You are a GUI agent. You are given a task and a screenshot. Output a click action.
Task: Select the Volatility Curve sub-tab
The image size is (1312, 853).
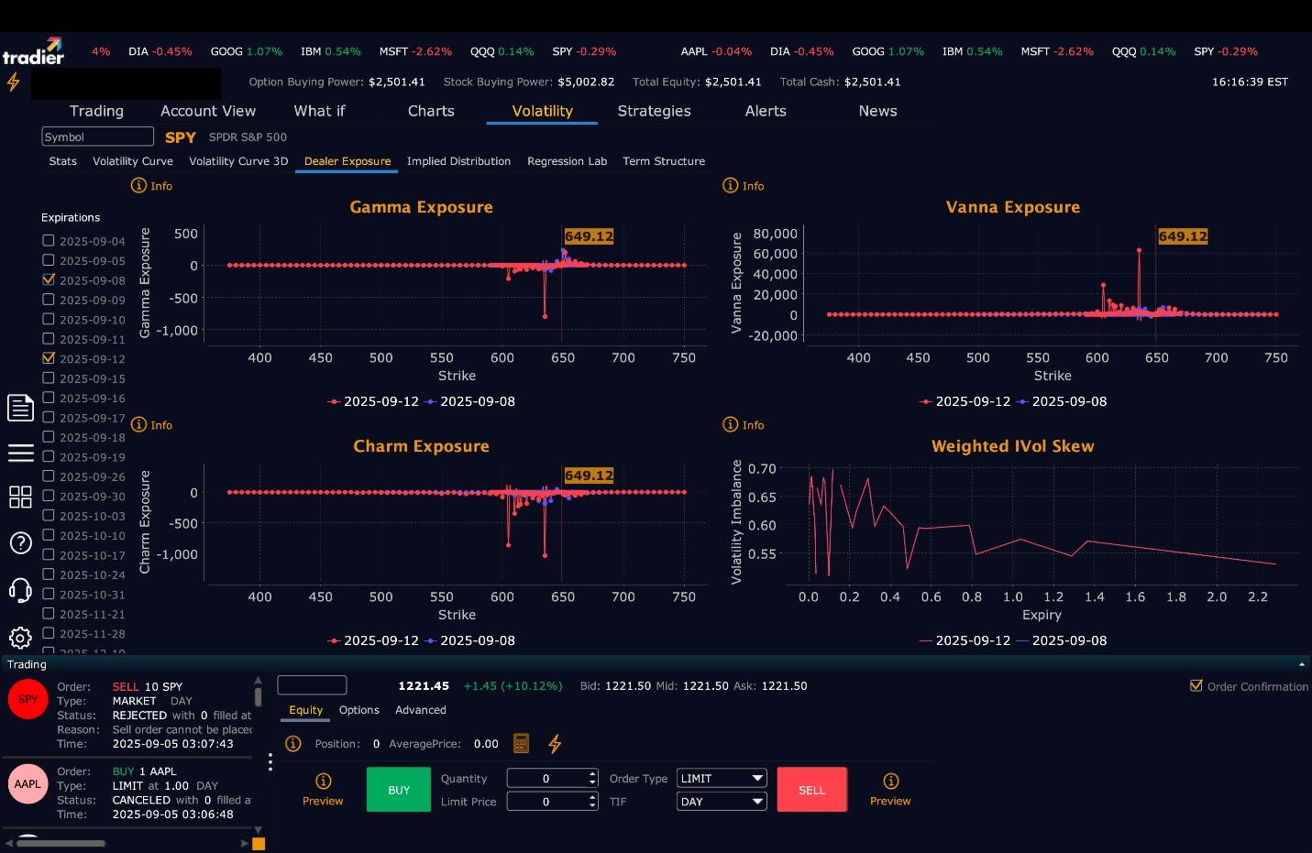point(133,161)
